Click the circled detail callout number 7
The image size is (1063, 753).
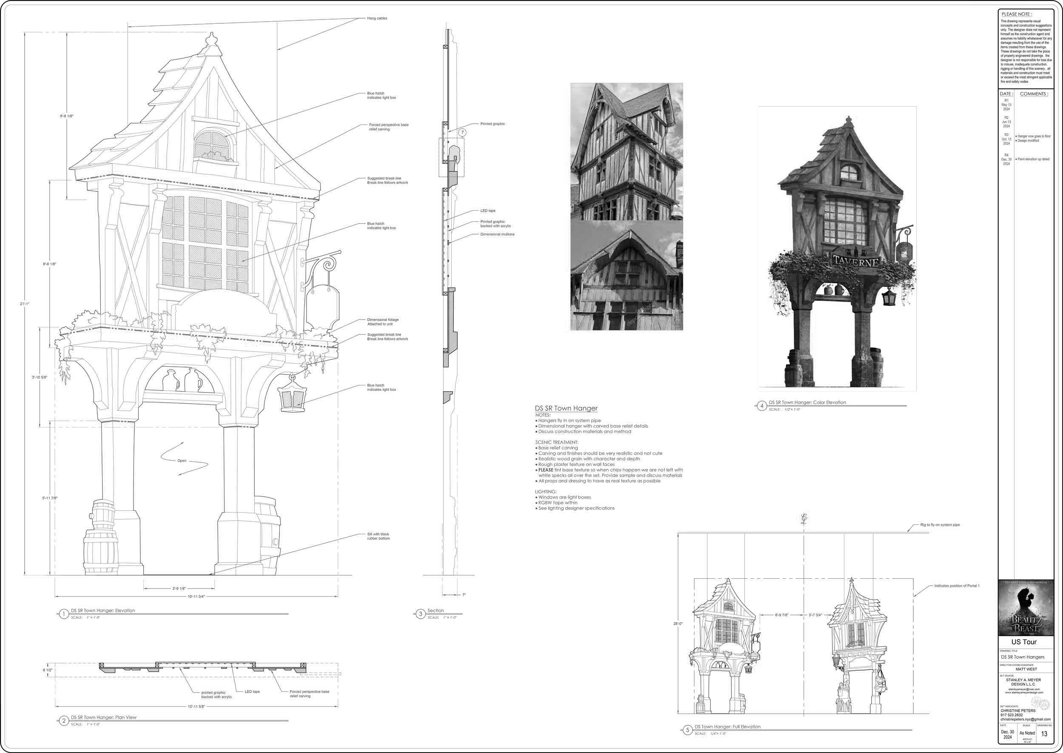pos(462,133)
